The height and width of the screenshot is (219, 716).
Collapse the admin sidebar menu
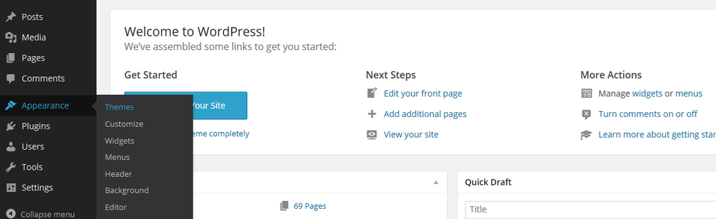[x=41, y=214]
